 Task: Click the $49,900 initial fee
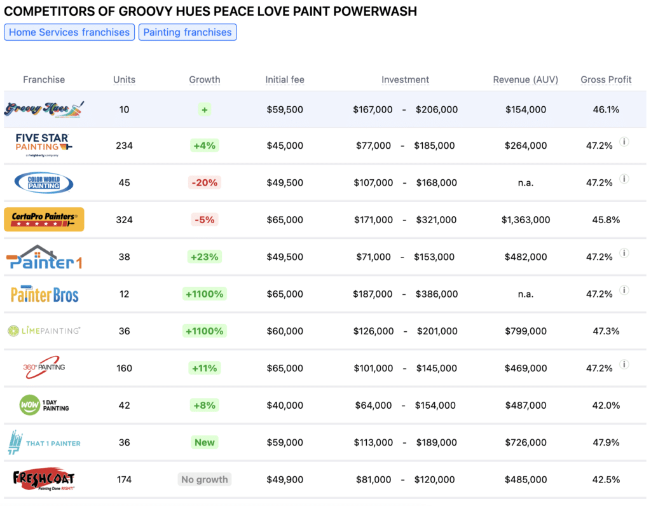tap(285, 479)
